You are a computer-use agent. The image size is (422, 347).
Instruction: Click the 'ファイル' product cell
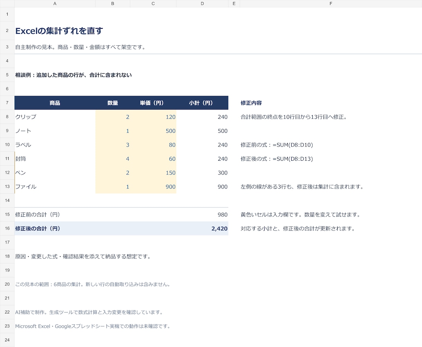(55, 187)
